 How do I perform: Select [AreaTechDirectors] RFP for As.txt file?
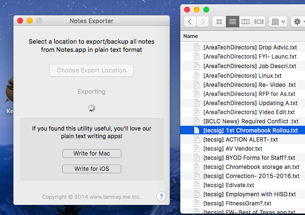(243, 94)
